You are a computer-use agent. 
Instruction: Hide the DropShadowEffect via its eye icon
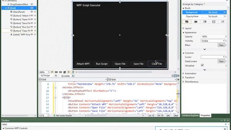[32, 4]
